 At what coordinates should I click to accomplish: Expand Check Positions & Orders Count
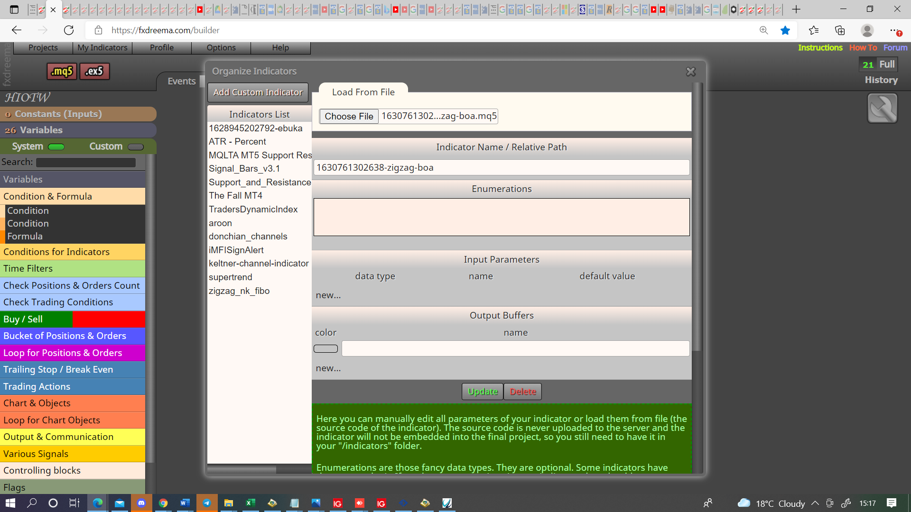point(73,285)
